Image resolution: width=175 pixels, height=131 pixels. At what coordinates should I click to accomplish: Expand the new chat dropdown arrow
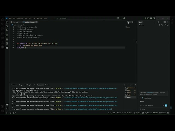tap(156, 22)
